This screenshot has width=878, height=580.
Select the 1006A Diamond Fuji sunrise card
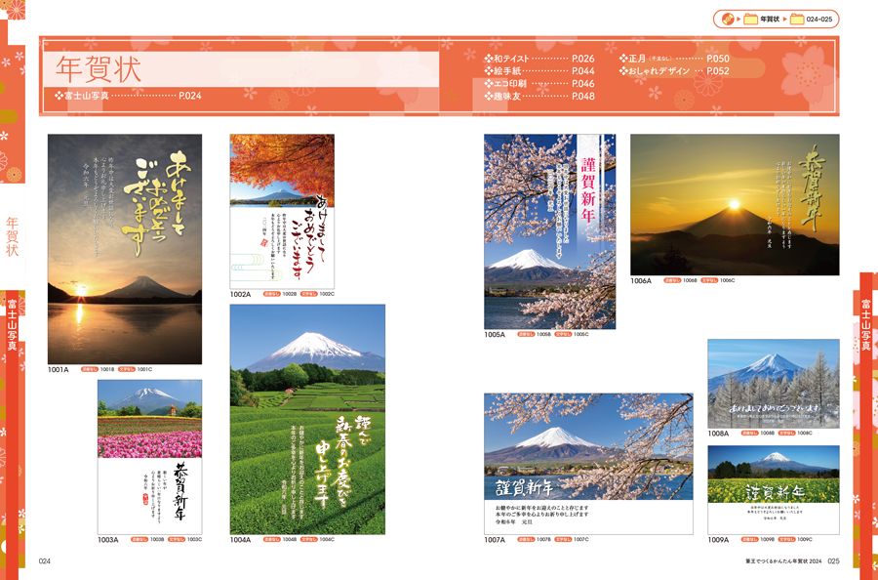[735, 204]
